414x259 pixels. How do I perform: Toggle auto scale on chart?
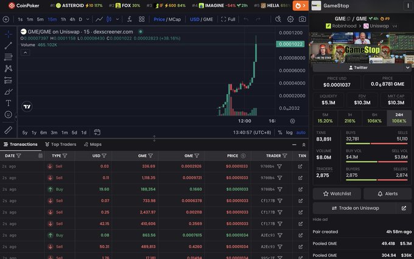[x=301, y=133]
